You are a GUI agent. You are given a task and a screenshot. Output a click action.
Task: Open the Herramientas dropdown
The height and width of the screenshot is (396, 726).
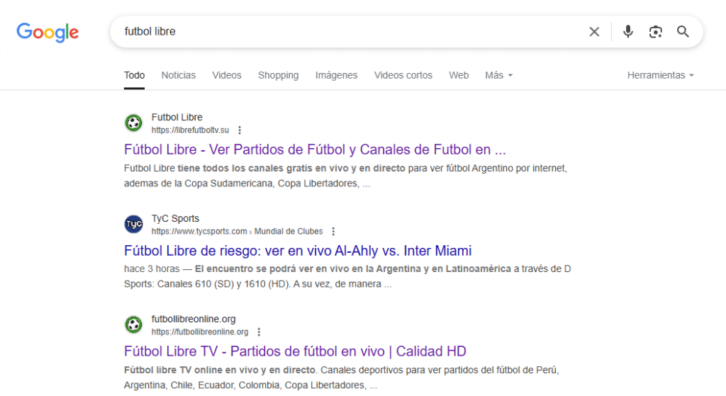(x=660, y=75)
